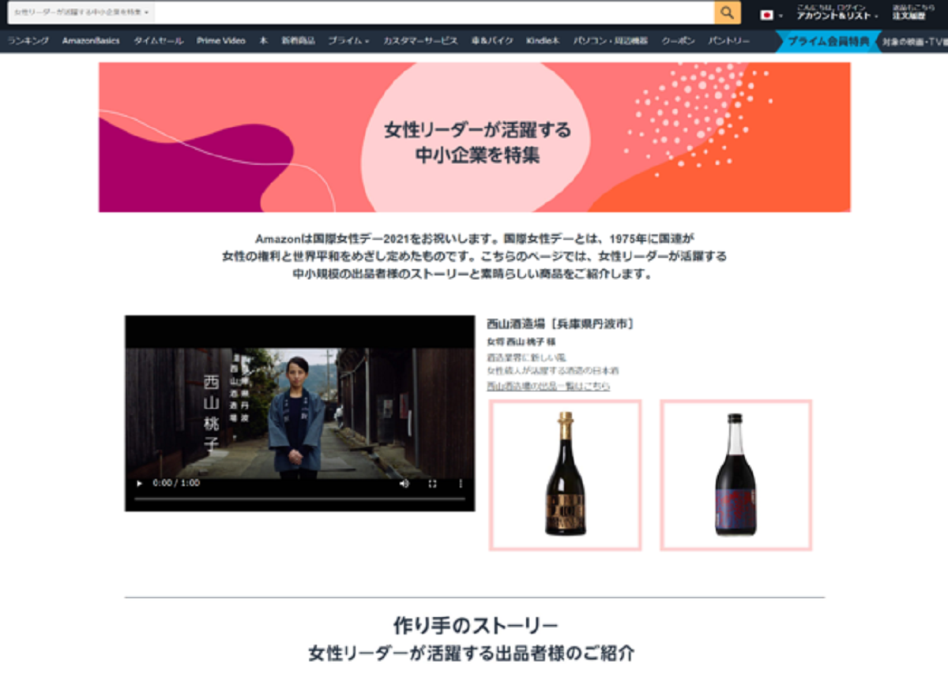The width and height of the screenshot is (948, 677).
Task: Open パントリー navigation link
Action: click(x=729, y=41)
